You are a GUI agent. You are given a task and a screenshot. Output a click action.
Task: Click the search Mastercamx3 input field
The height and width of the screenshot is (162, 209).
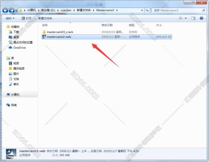tap(177, 10)
